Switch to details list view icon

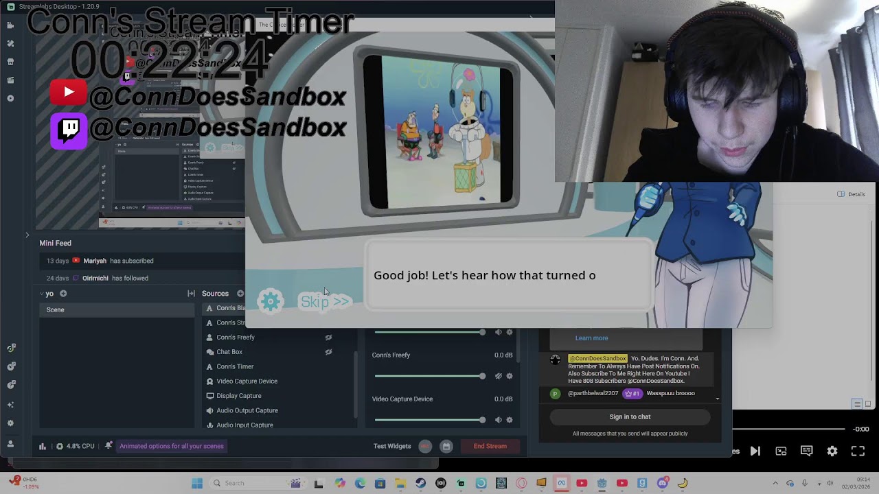click(x=857, y=404)
